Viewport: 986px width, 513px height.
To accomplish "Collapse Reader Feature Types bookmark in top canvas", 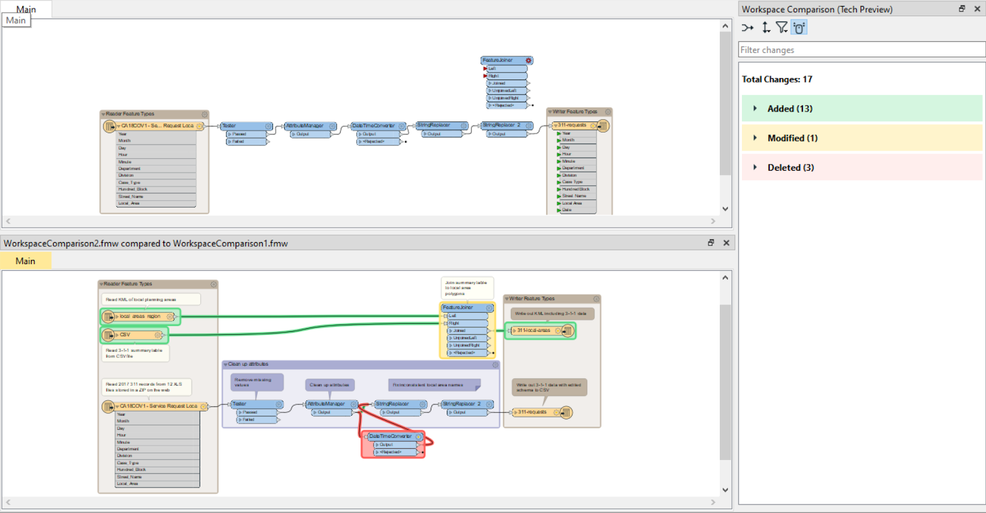I will click(103, 114).
